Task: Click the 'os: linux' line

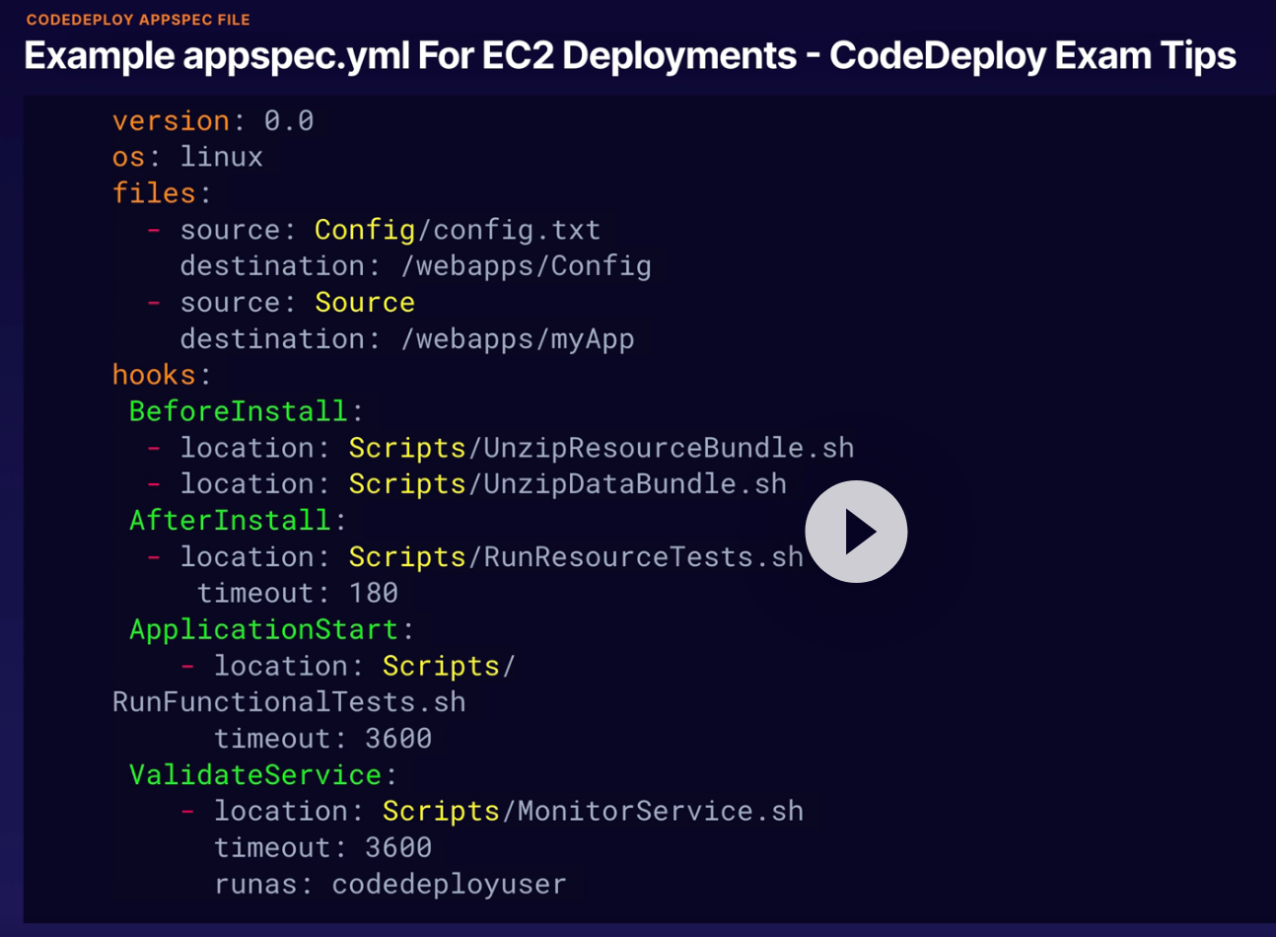Action: (187, 157)
